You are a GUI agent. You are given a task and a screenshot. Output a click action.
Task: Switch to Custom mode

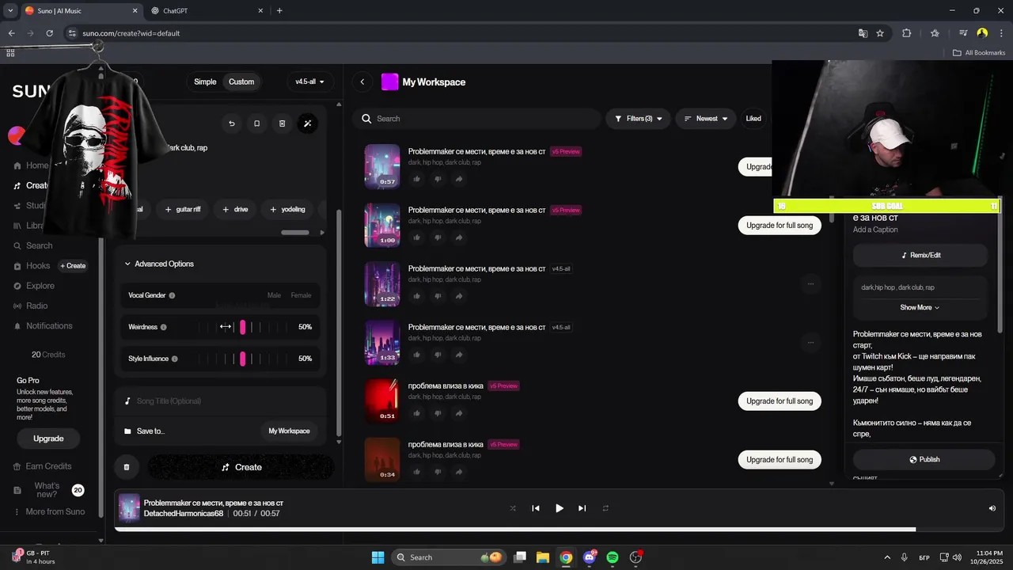click(x=241, y=82)
